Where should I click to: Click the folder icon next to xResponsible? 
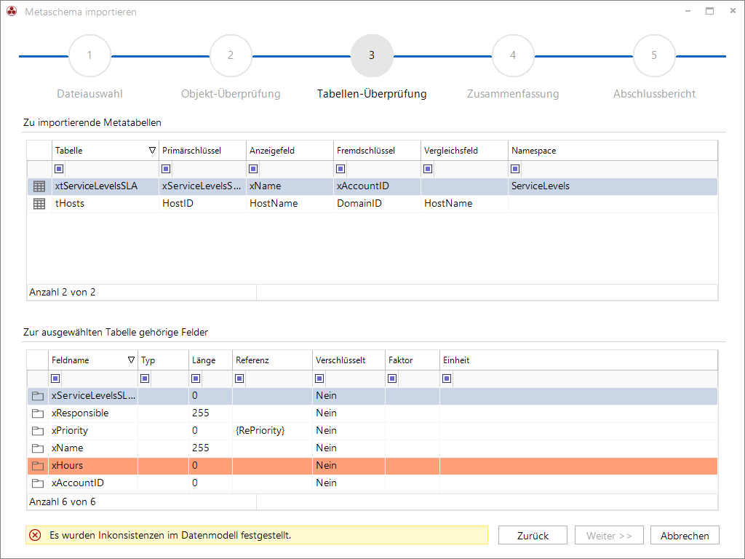tap(38, 413)
